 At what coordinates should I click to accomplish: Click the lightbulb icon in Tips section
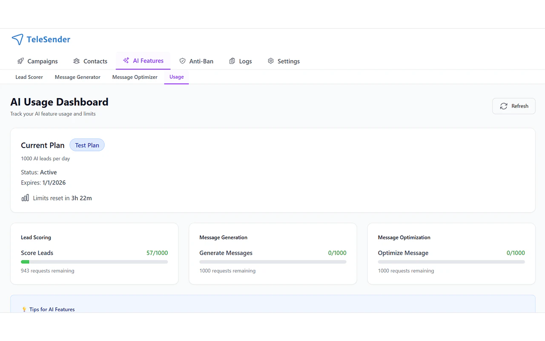point(24,309)
